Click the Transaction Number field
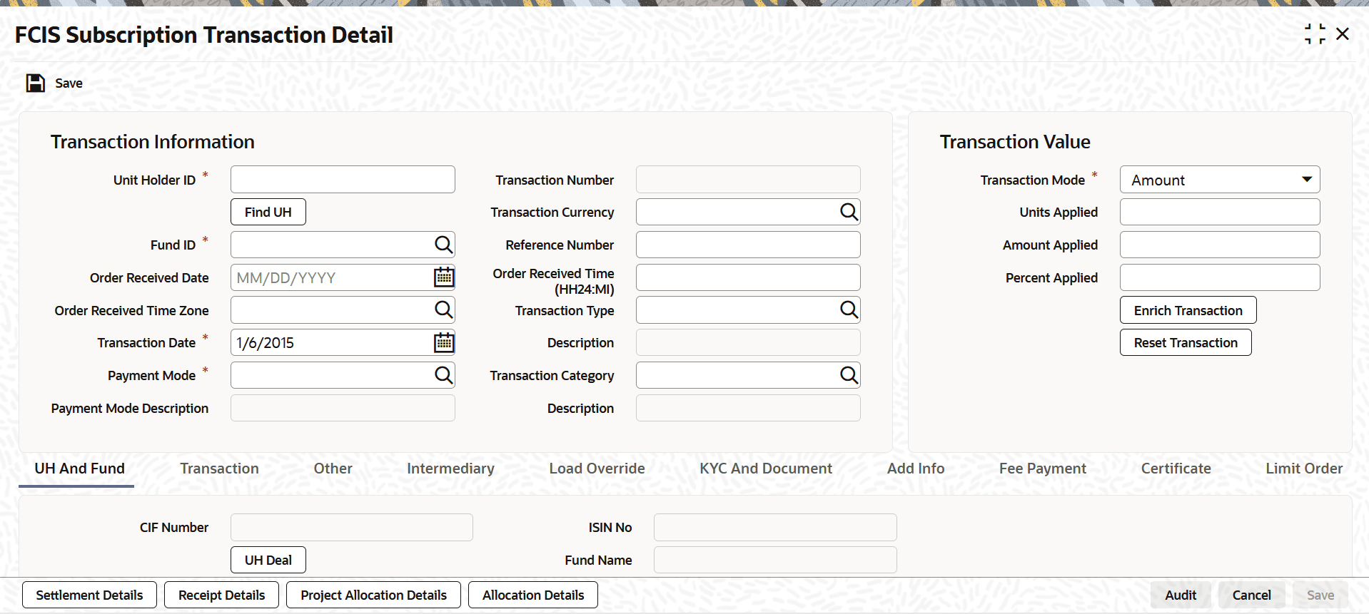Viewport: 1369px width, 614px height. 748,180
